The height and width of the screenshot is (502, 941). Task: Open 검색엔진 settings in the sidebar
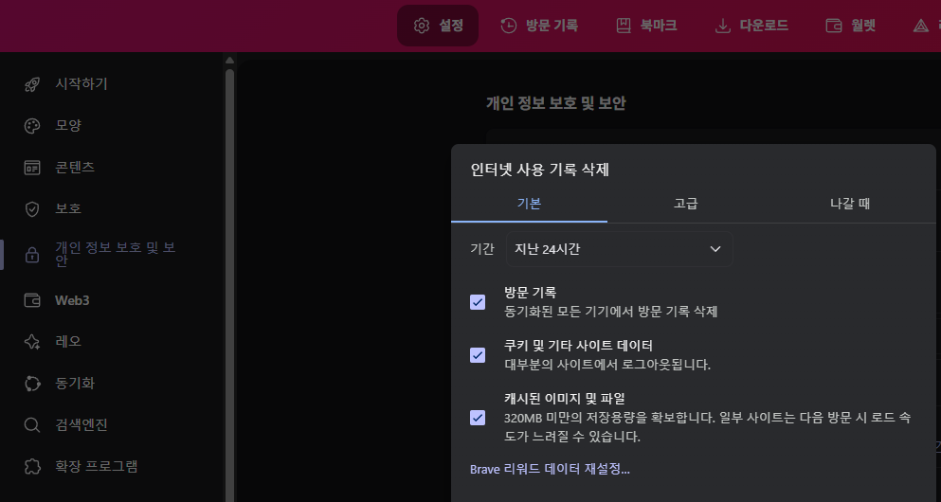(x=81, y=425)
